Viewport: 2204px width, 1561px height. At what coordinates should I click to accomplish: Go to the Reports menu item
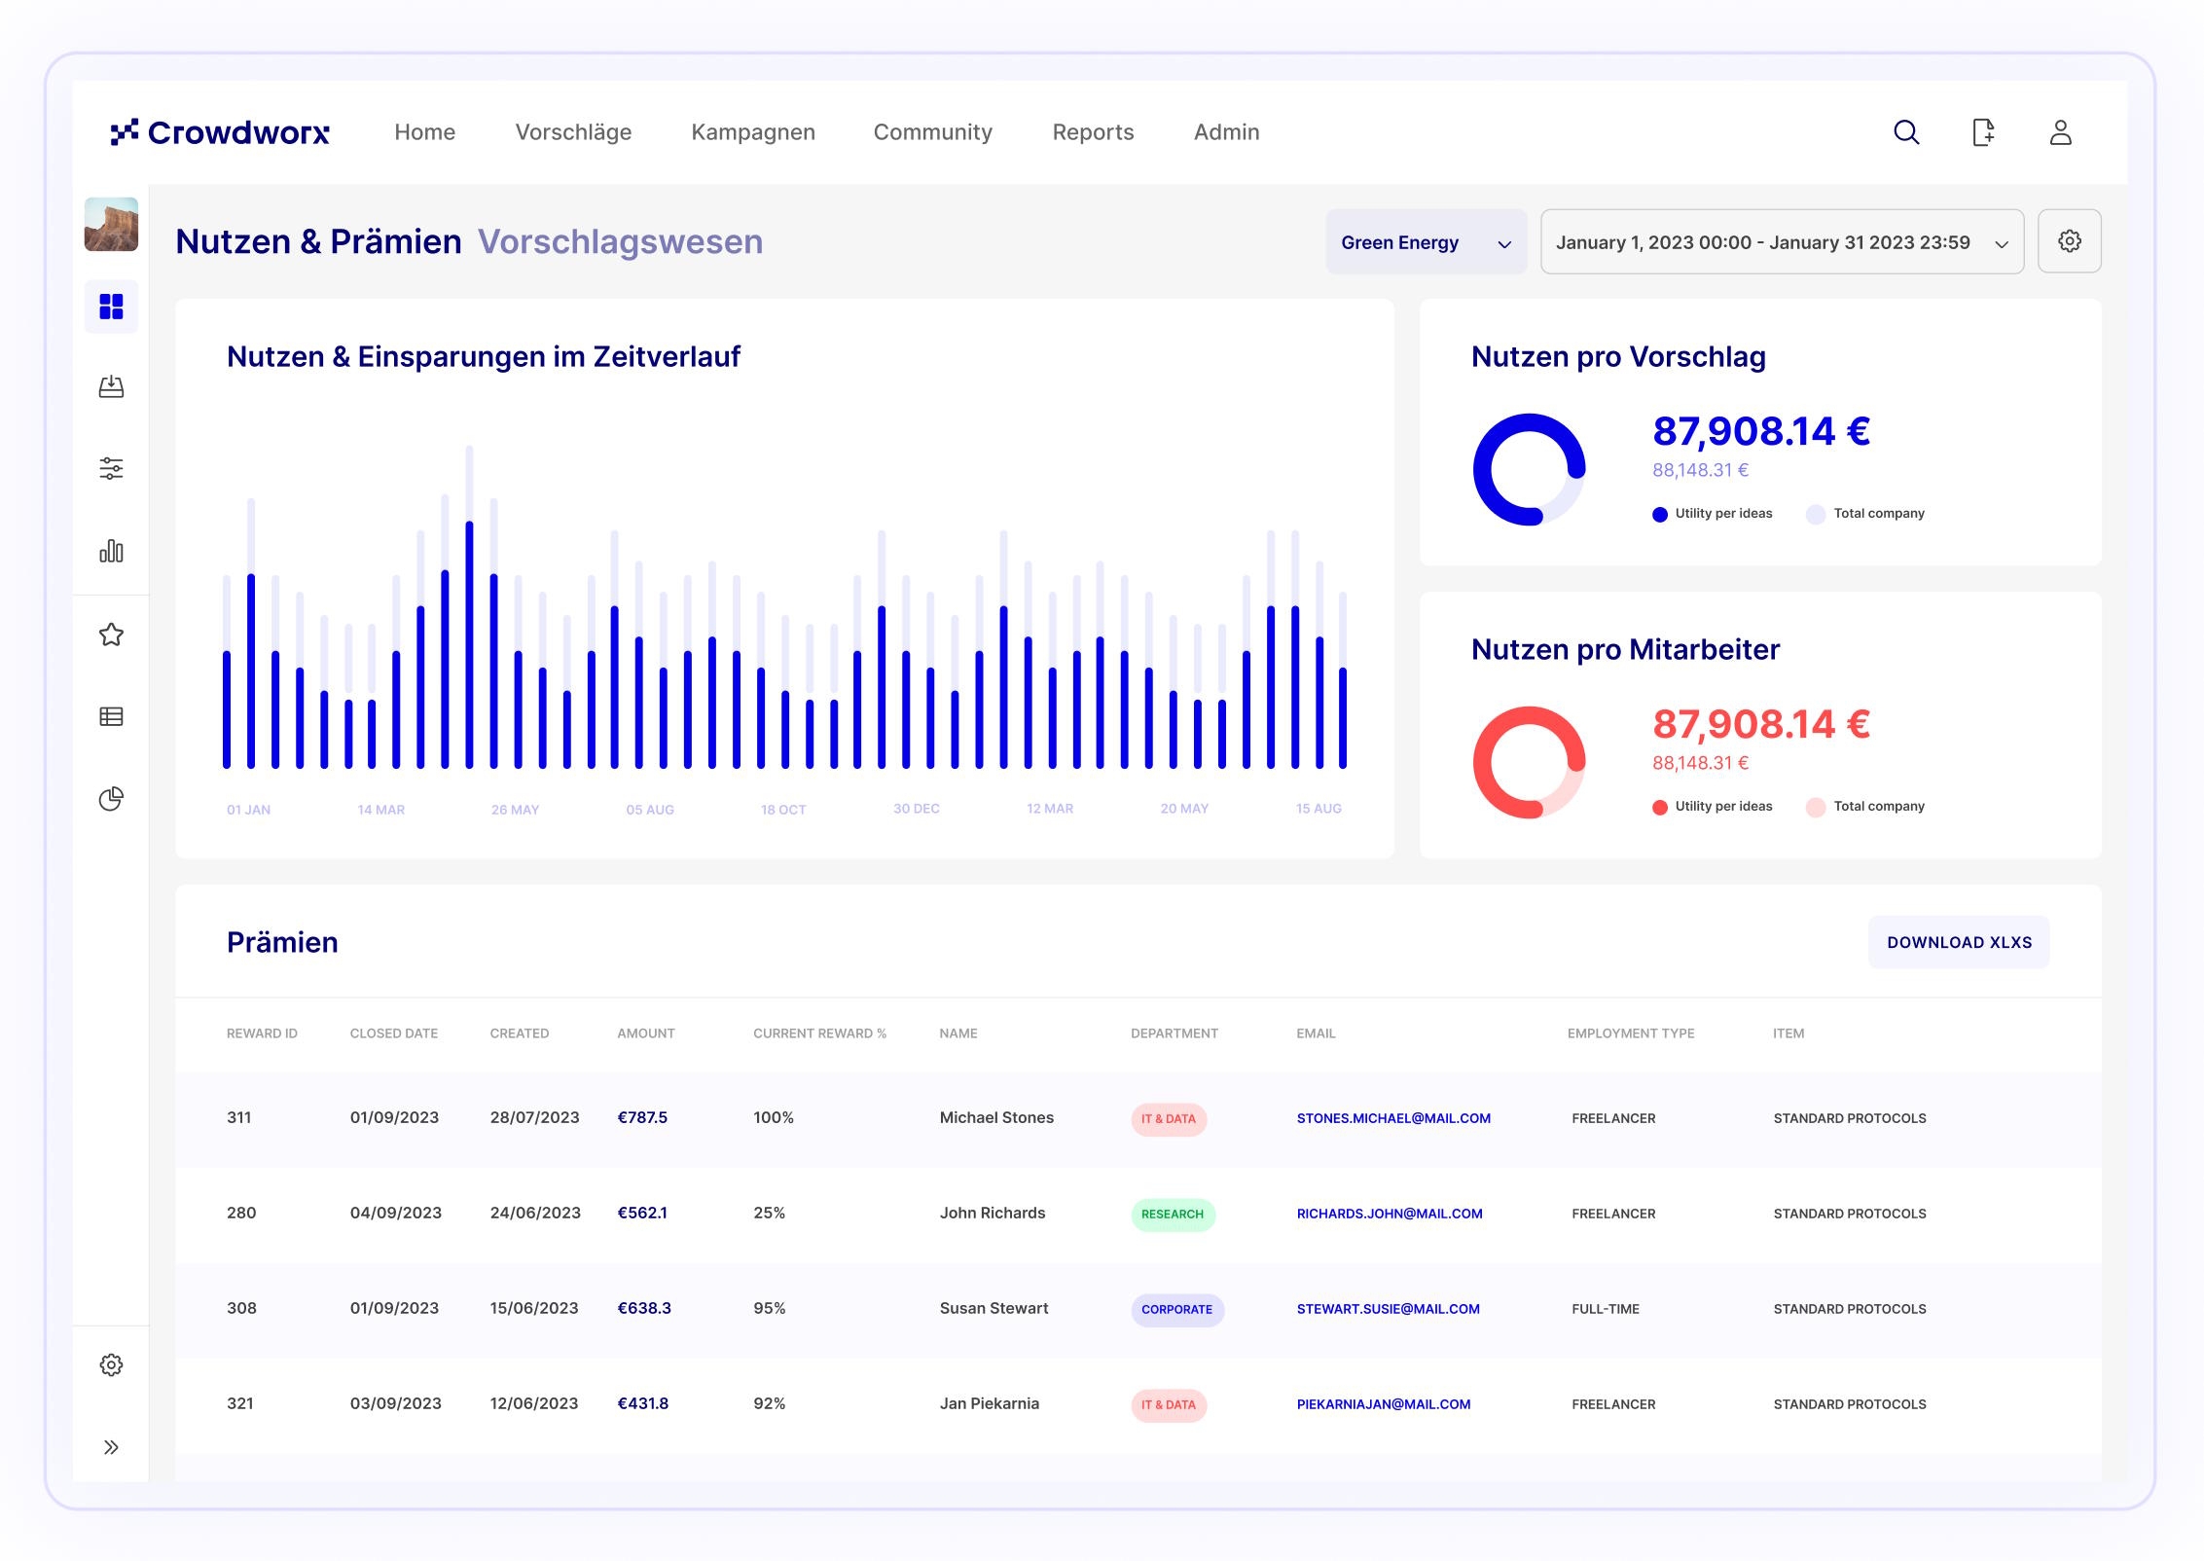(1093, 132)
